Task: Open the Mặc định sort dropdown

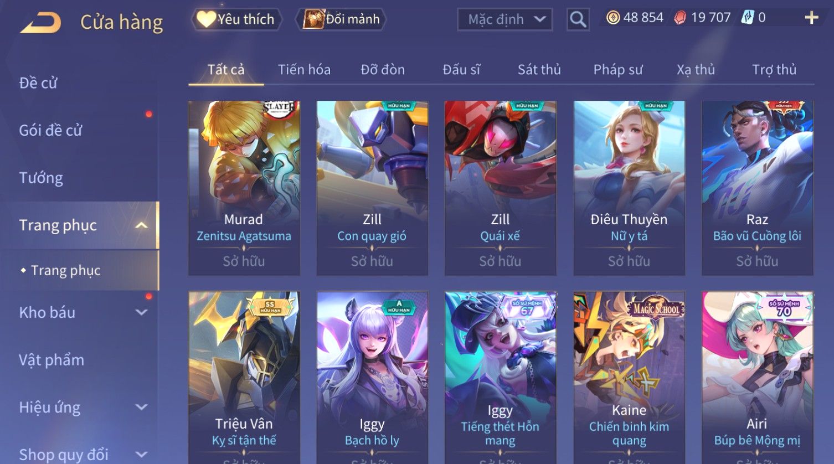Action: 505,19
